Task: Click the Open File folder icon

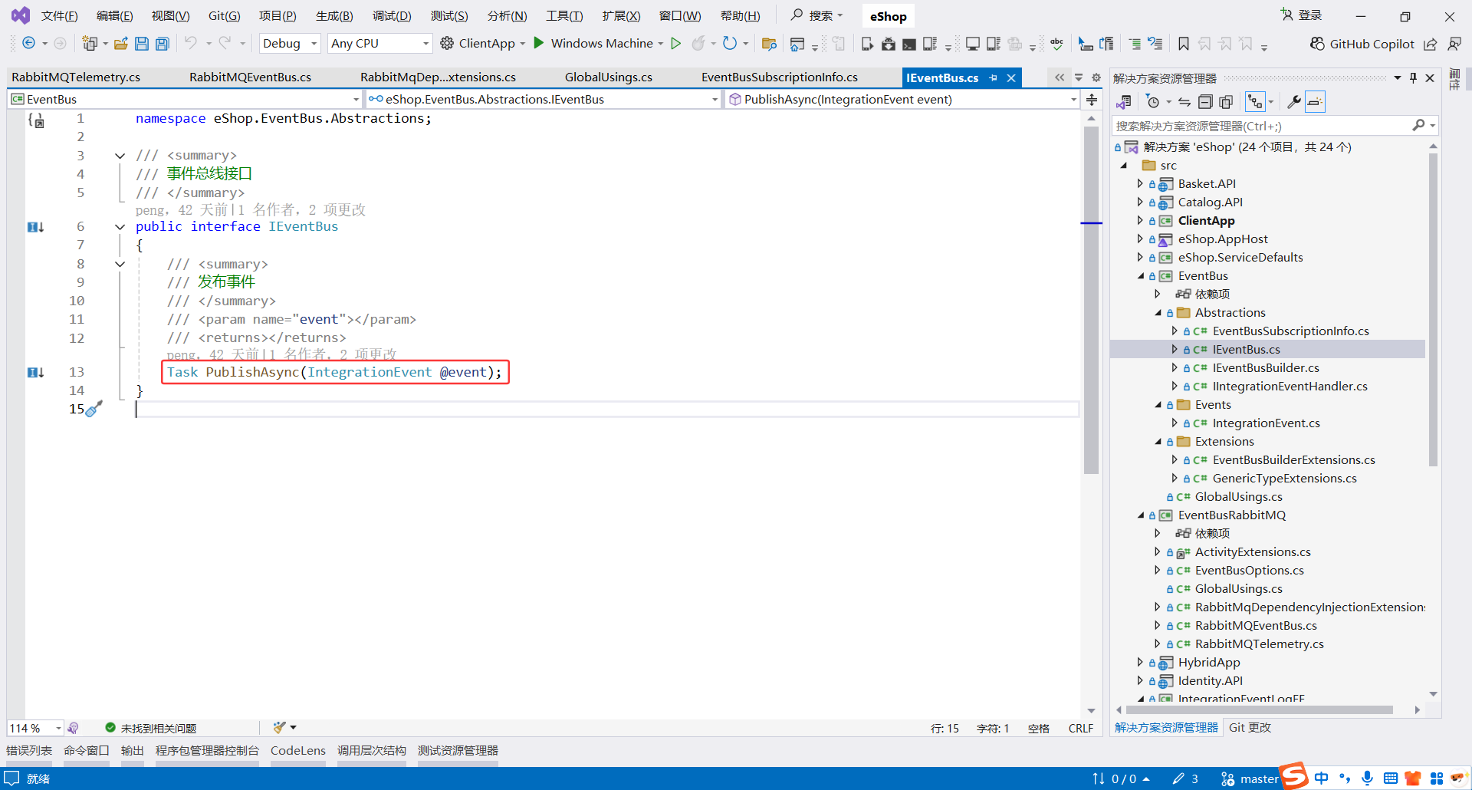Action: pos(121,44)
